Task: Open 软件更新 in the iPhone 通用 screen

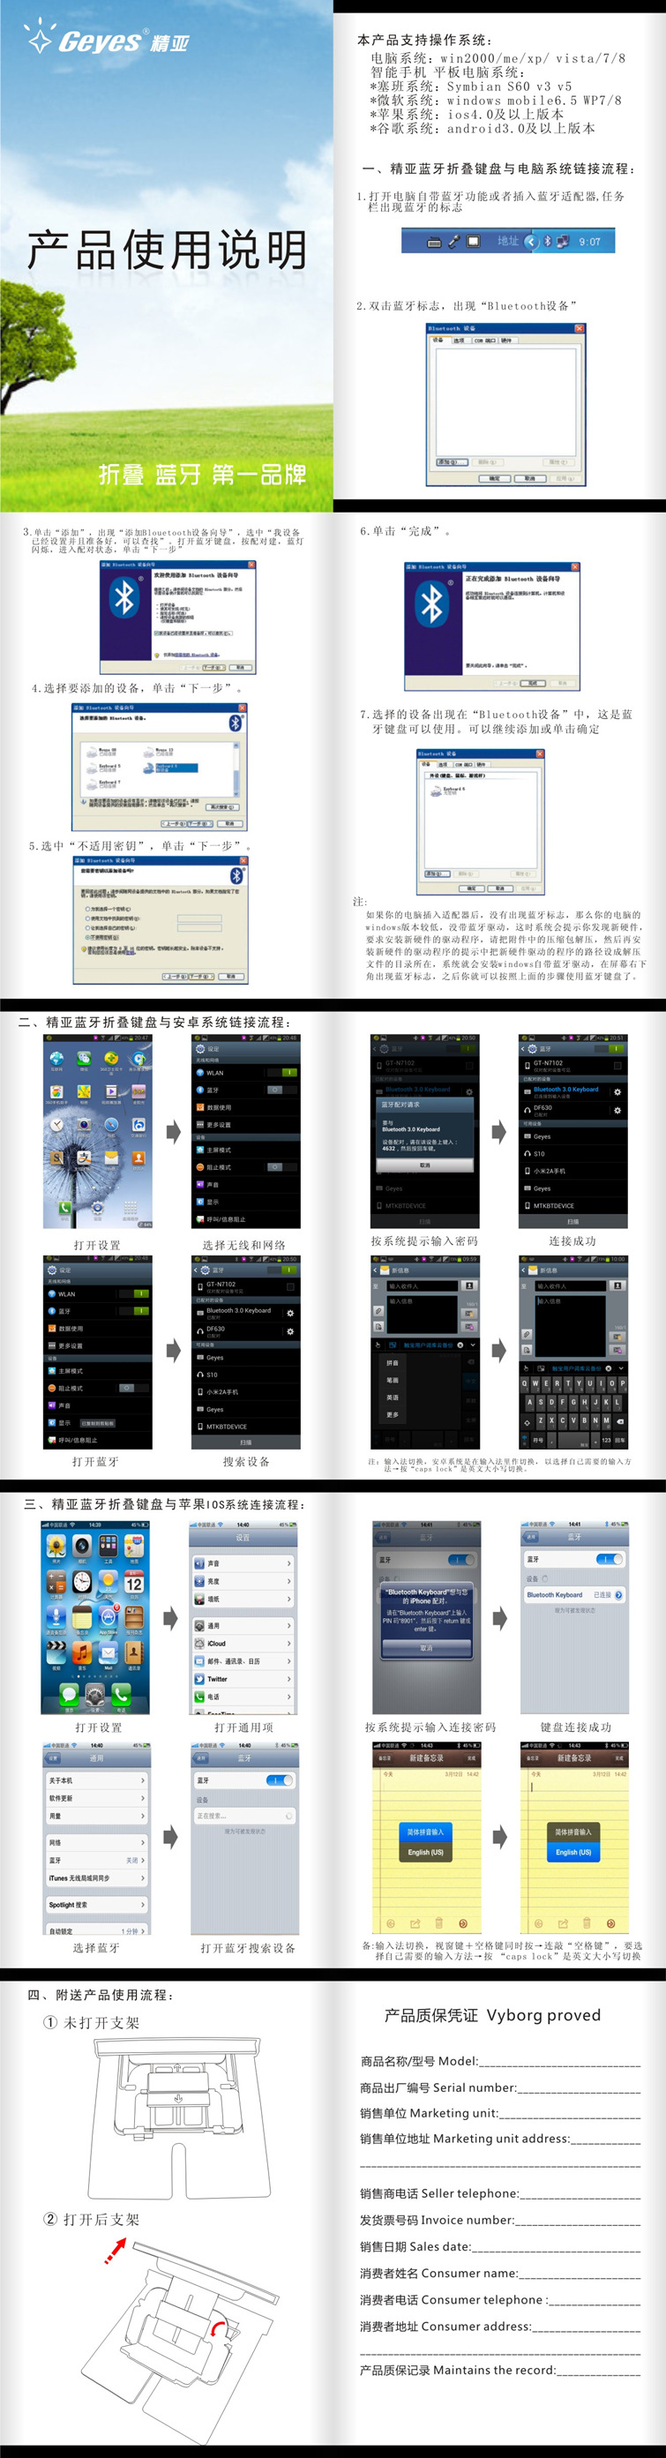Action: point(96,1798)
